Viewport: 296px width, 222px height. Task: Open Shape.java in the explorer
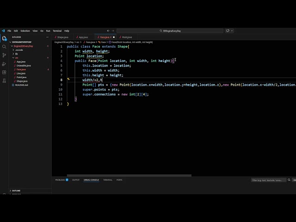click(x=22, y=81)
